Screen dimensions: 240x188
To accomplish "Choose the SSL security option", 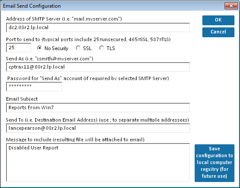I will pyautogui.click(x=78, y=48).
